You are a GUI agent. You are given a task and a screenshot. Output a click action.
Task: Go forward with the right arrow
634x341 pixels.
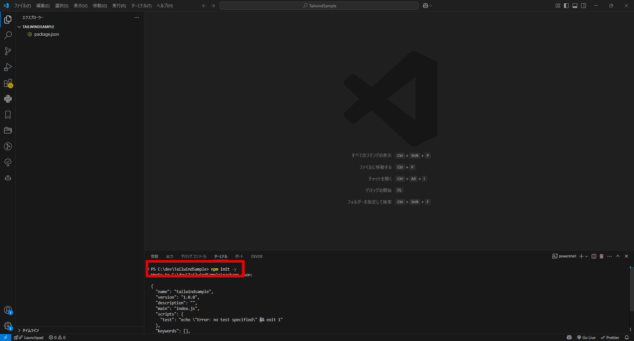coord(213,6)
